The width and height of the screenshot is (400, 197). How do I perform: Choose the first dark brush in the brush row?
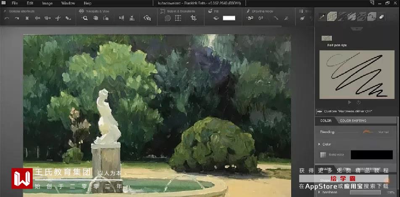click(x=322, y=16)
